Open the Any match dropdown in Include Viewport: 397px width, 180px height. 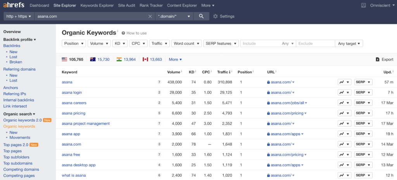tap(288, 43)
